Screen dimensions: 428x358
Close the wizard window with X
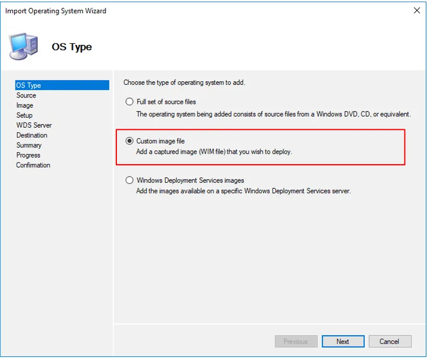click(417, 10)
